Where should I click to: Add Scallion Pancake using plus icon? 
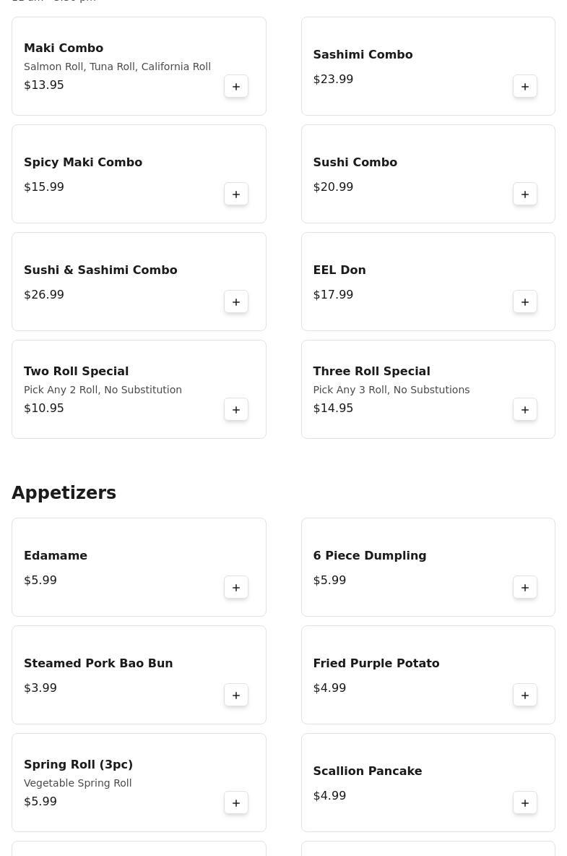pyautogui.click(x=525, y=803)
